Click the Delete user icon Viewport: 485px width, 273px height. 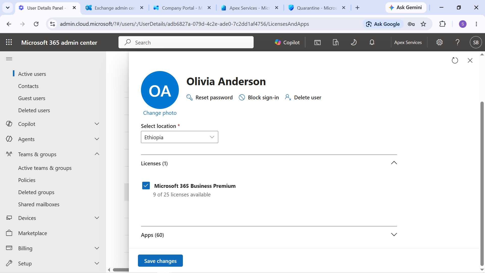[288, 97]
